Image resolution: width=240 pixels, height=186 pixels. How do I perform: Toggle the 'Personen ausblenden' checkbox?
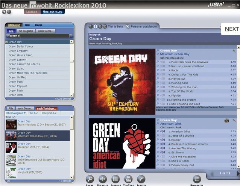[x=128, y=26]
